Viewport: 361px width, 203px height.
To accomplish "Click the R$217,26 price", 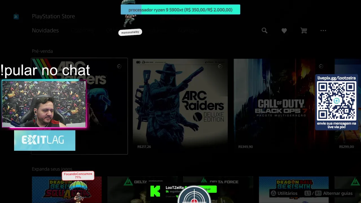I will coord(144,147).
